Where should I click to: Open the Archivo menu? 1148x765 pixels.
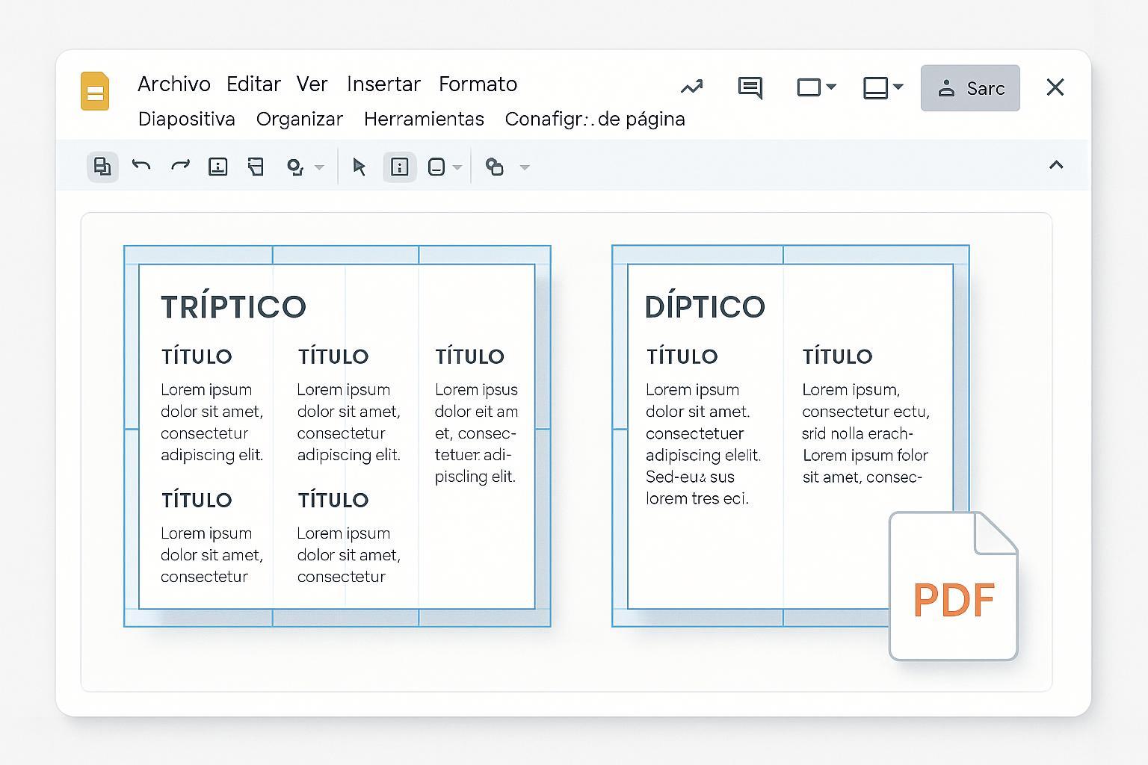click(173, 84)
